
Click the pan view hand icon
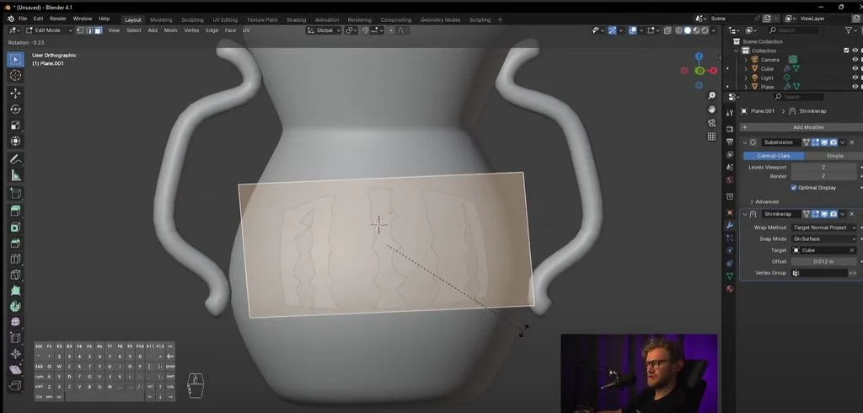pos(711,109)
